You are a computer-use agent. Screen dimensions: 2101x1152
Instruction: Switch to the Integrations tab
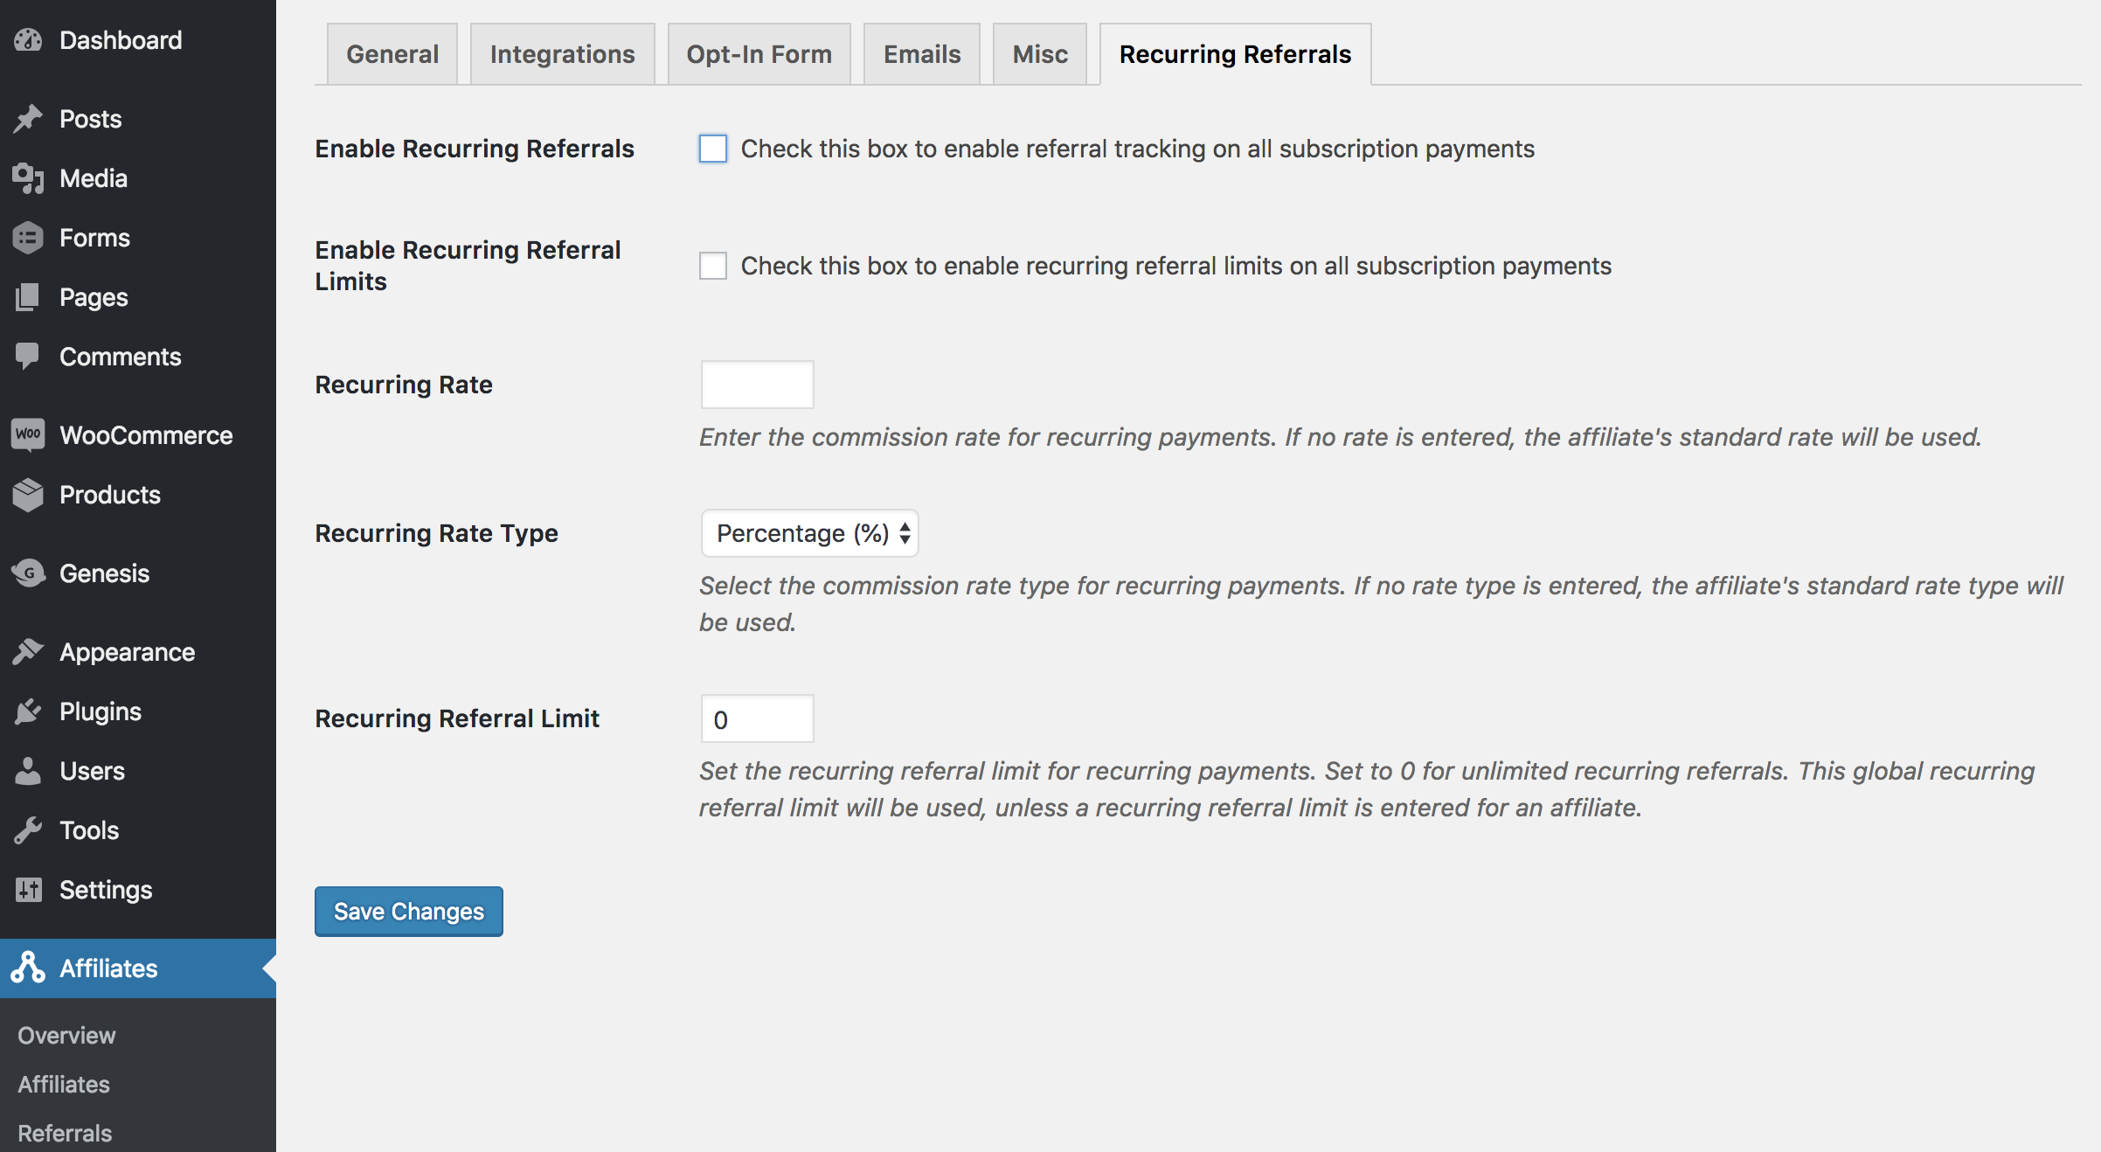coord(563,54)
